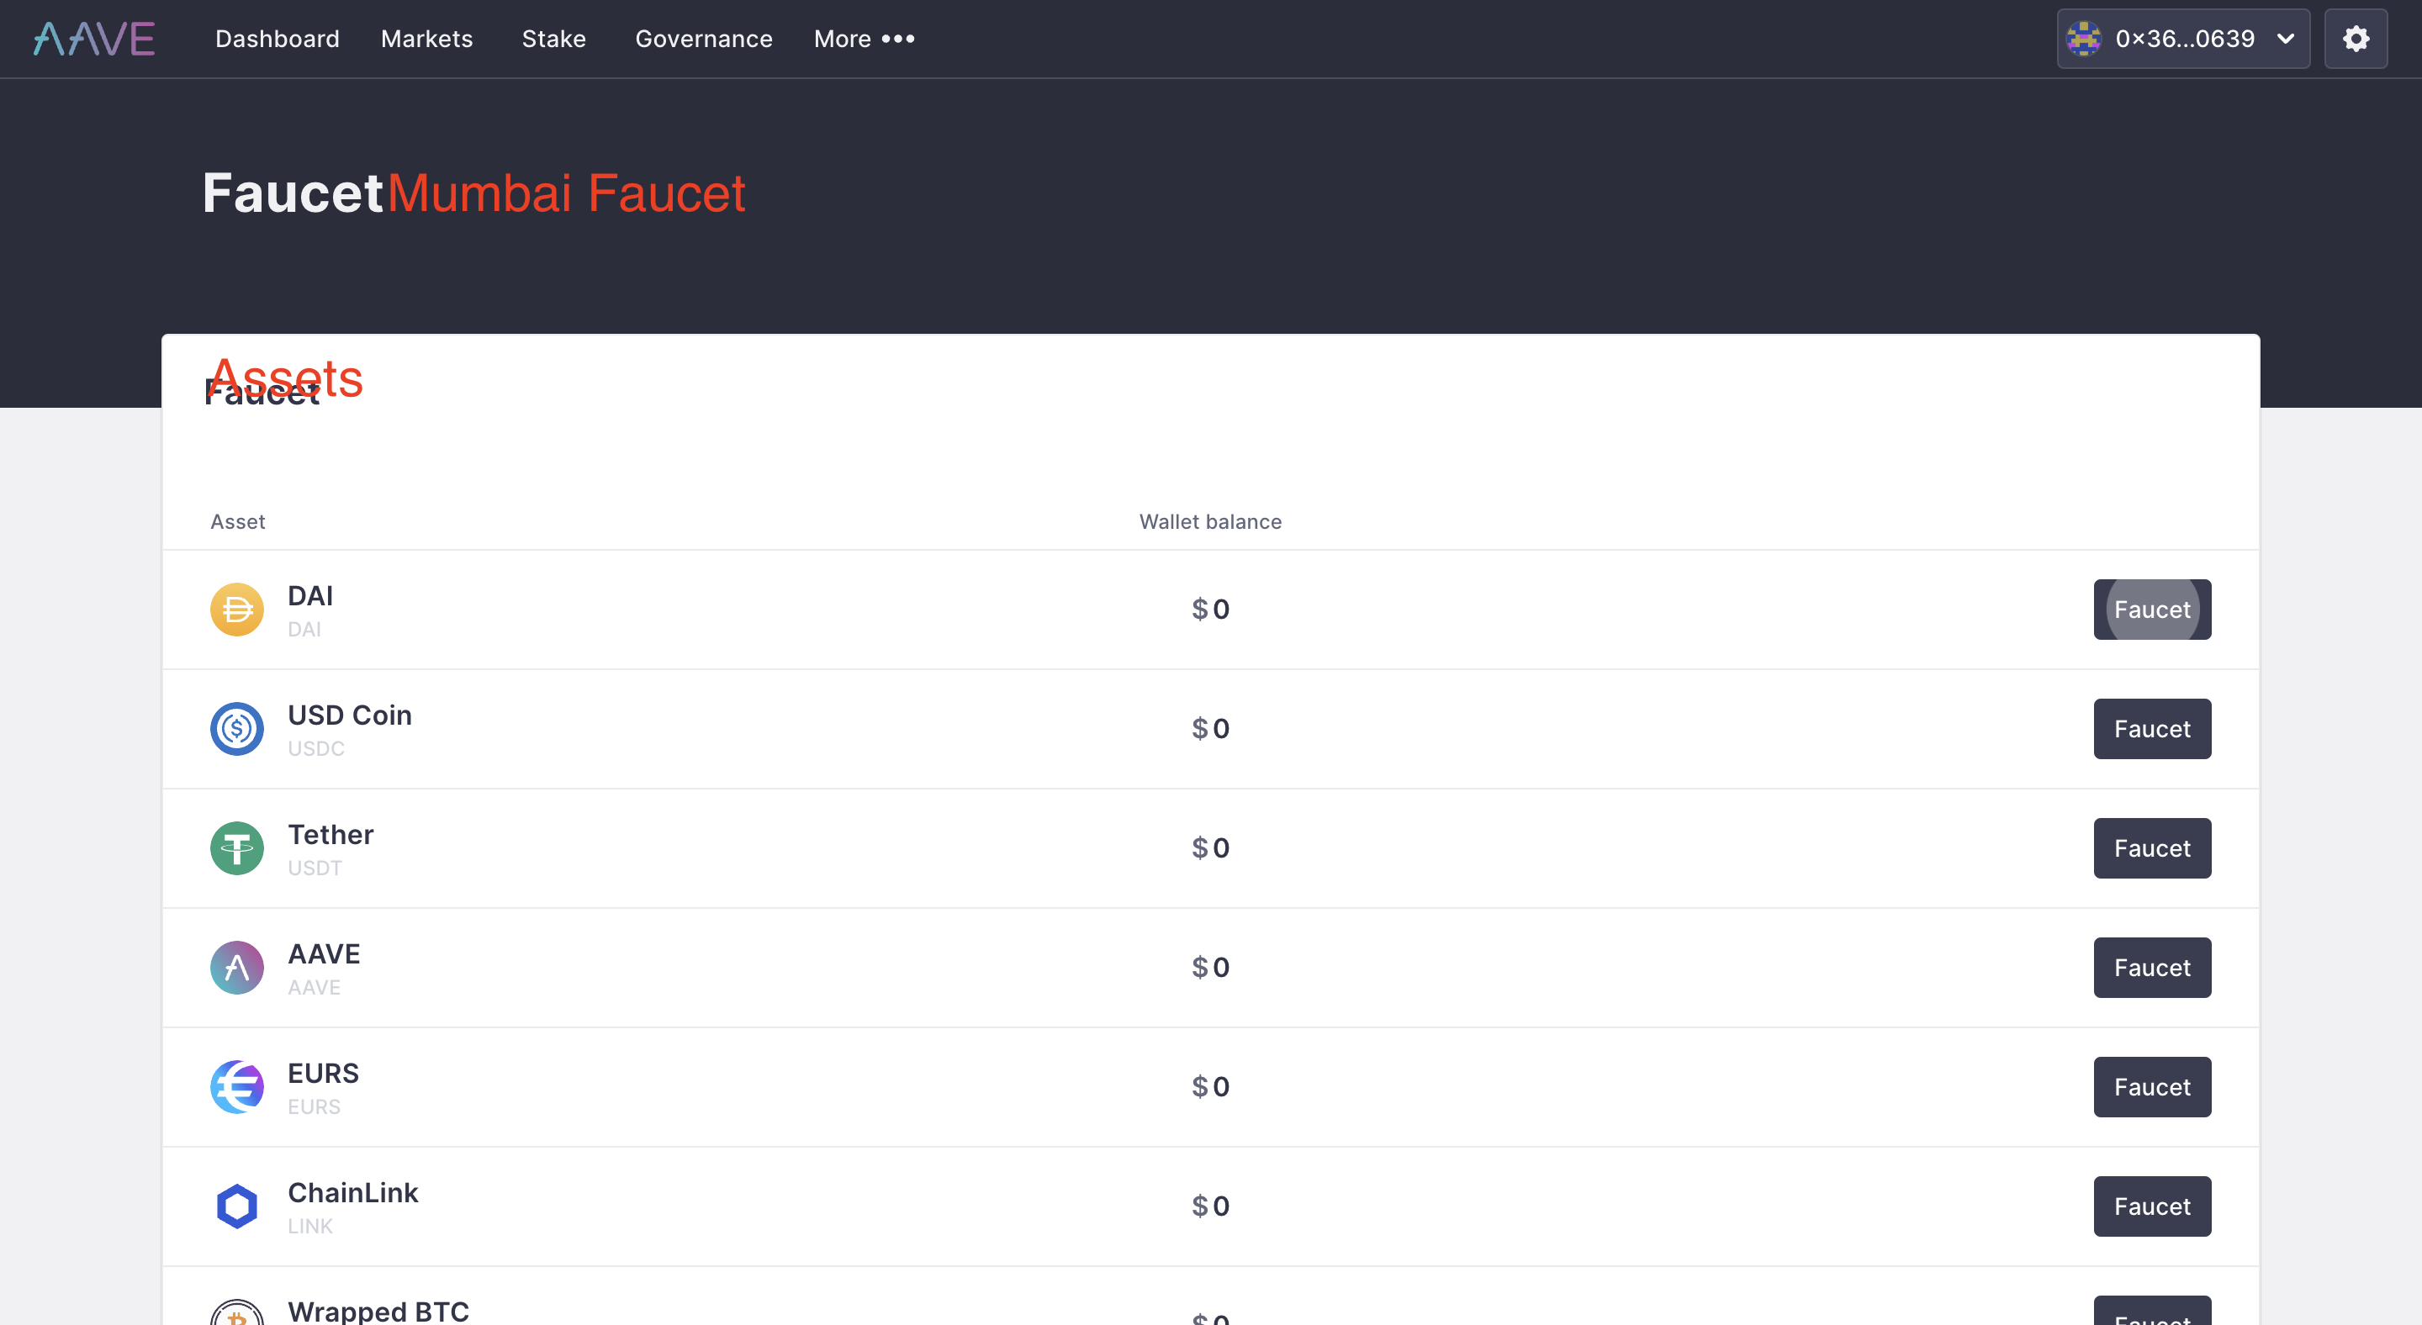
Task: Request AAVE tokens via its Faucet button
Action: [2152, 967]
